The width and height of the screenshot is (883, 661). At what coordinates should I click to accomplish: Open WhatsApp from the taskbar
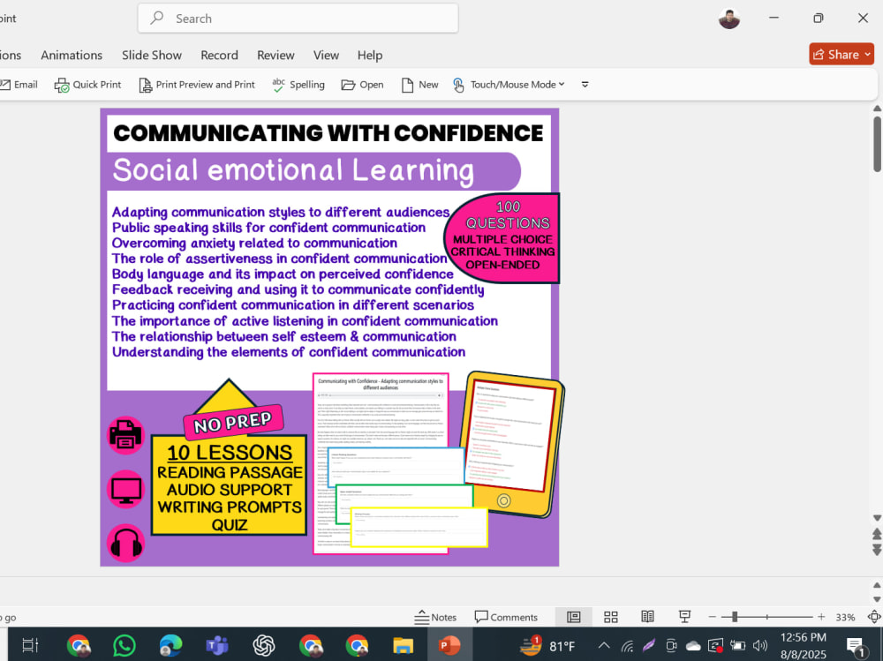coord(125,645)
